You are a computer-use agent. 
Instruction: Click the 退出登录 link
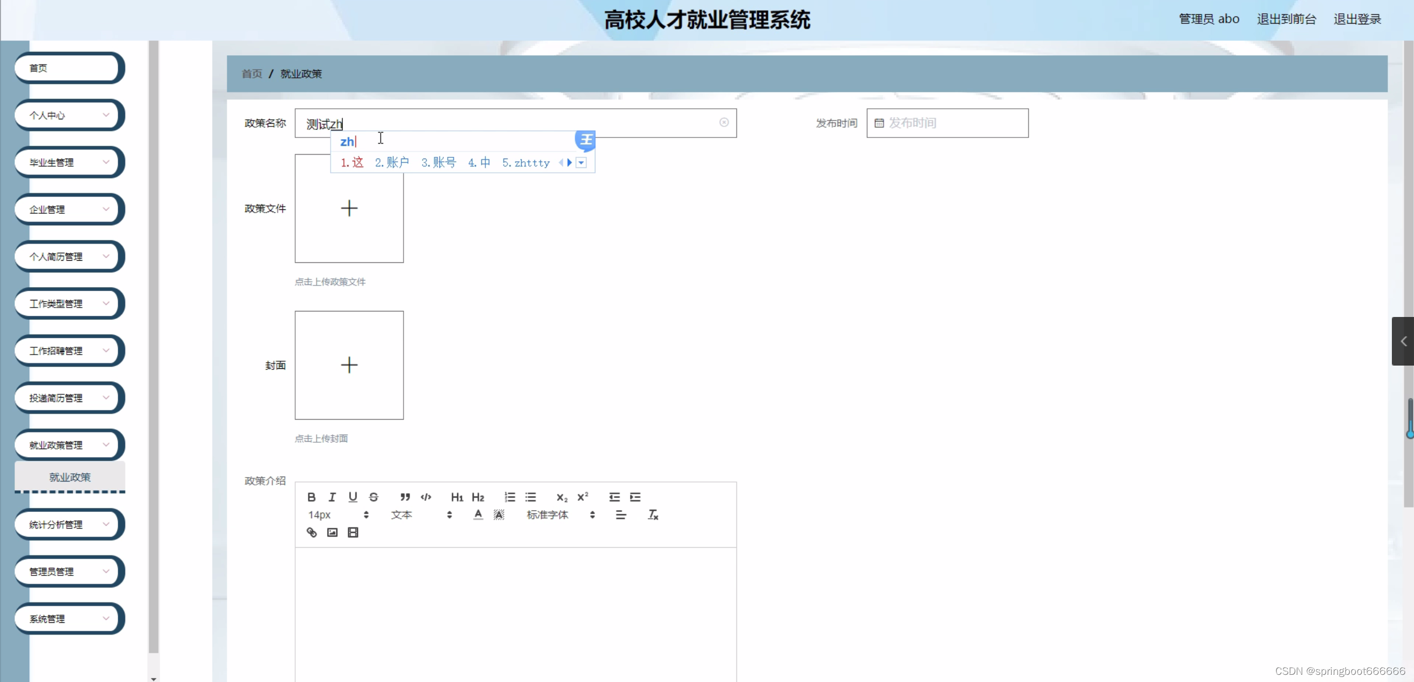click(x=1357, y=19)
